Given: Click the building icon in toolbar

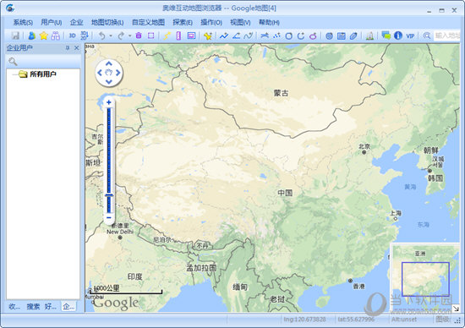Looking at the screenshot, I should tap(369, 36).
